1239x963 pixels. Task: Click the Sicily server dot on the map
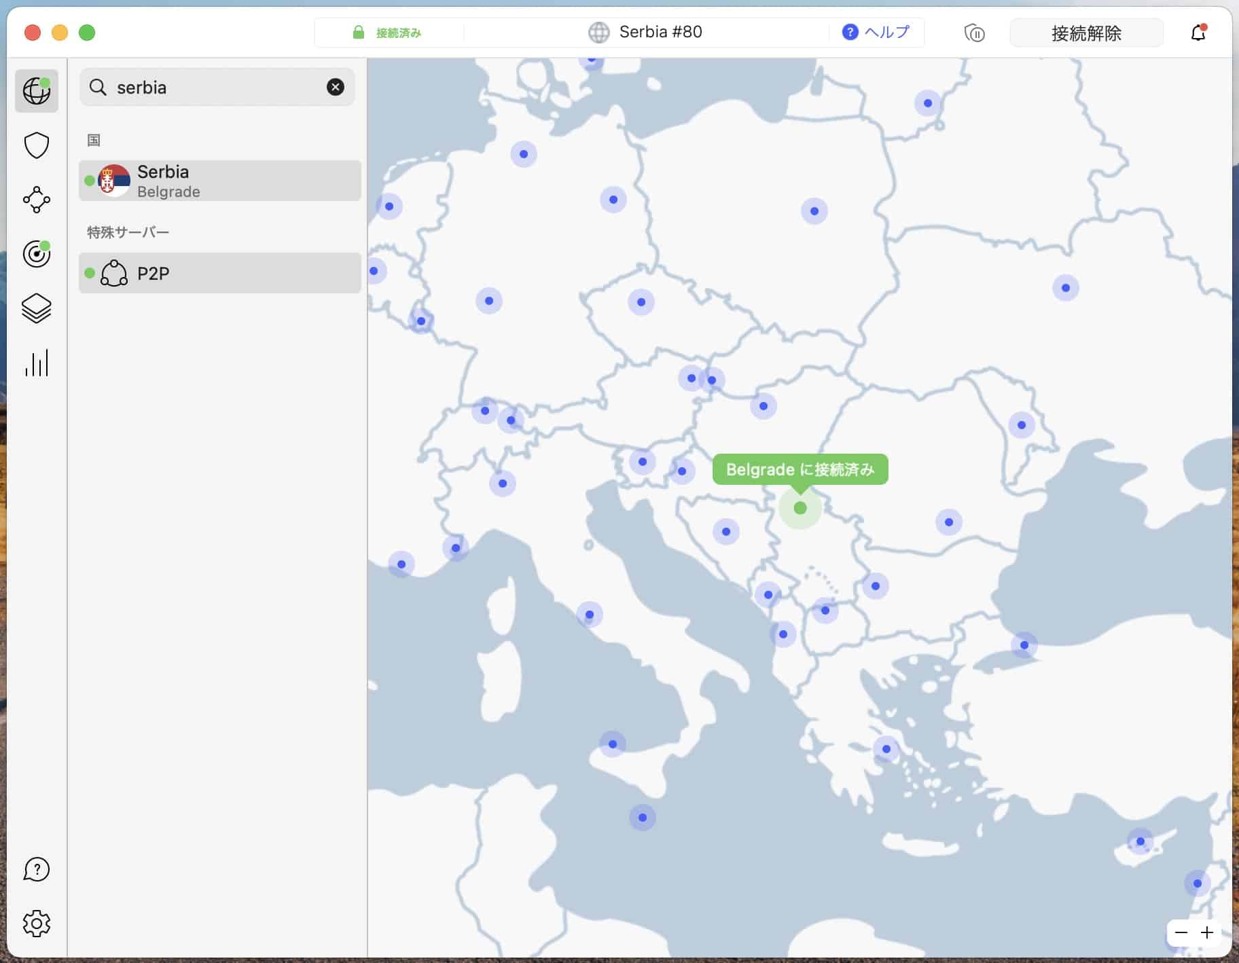click(x=613, y=744)
